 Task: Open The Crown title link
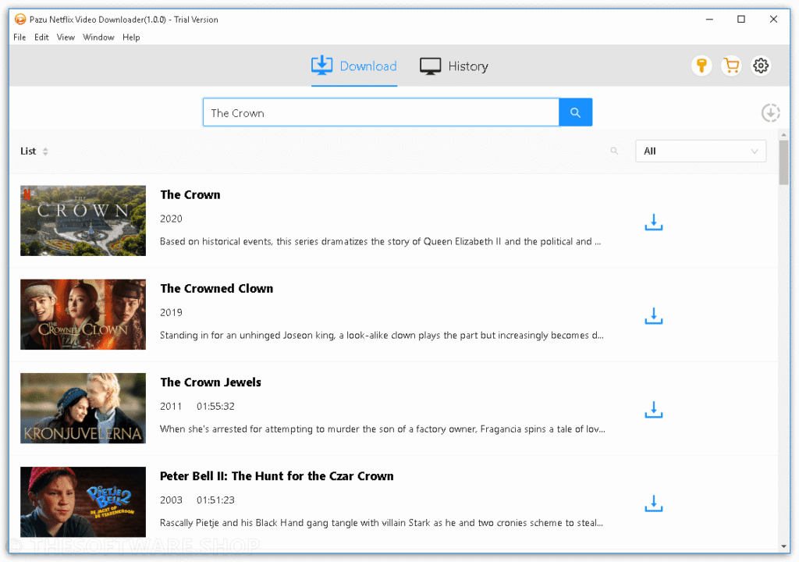point(190,194)
